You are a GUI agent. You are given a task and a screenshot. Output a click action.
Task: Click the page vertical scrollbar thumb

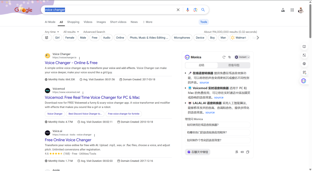(x=310, y=21)
